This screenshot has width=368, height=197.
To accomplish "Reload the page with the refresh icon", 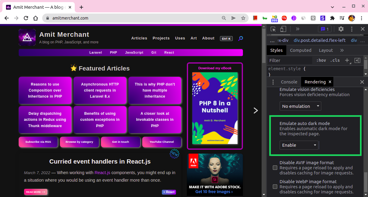I will click(26, 18).
